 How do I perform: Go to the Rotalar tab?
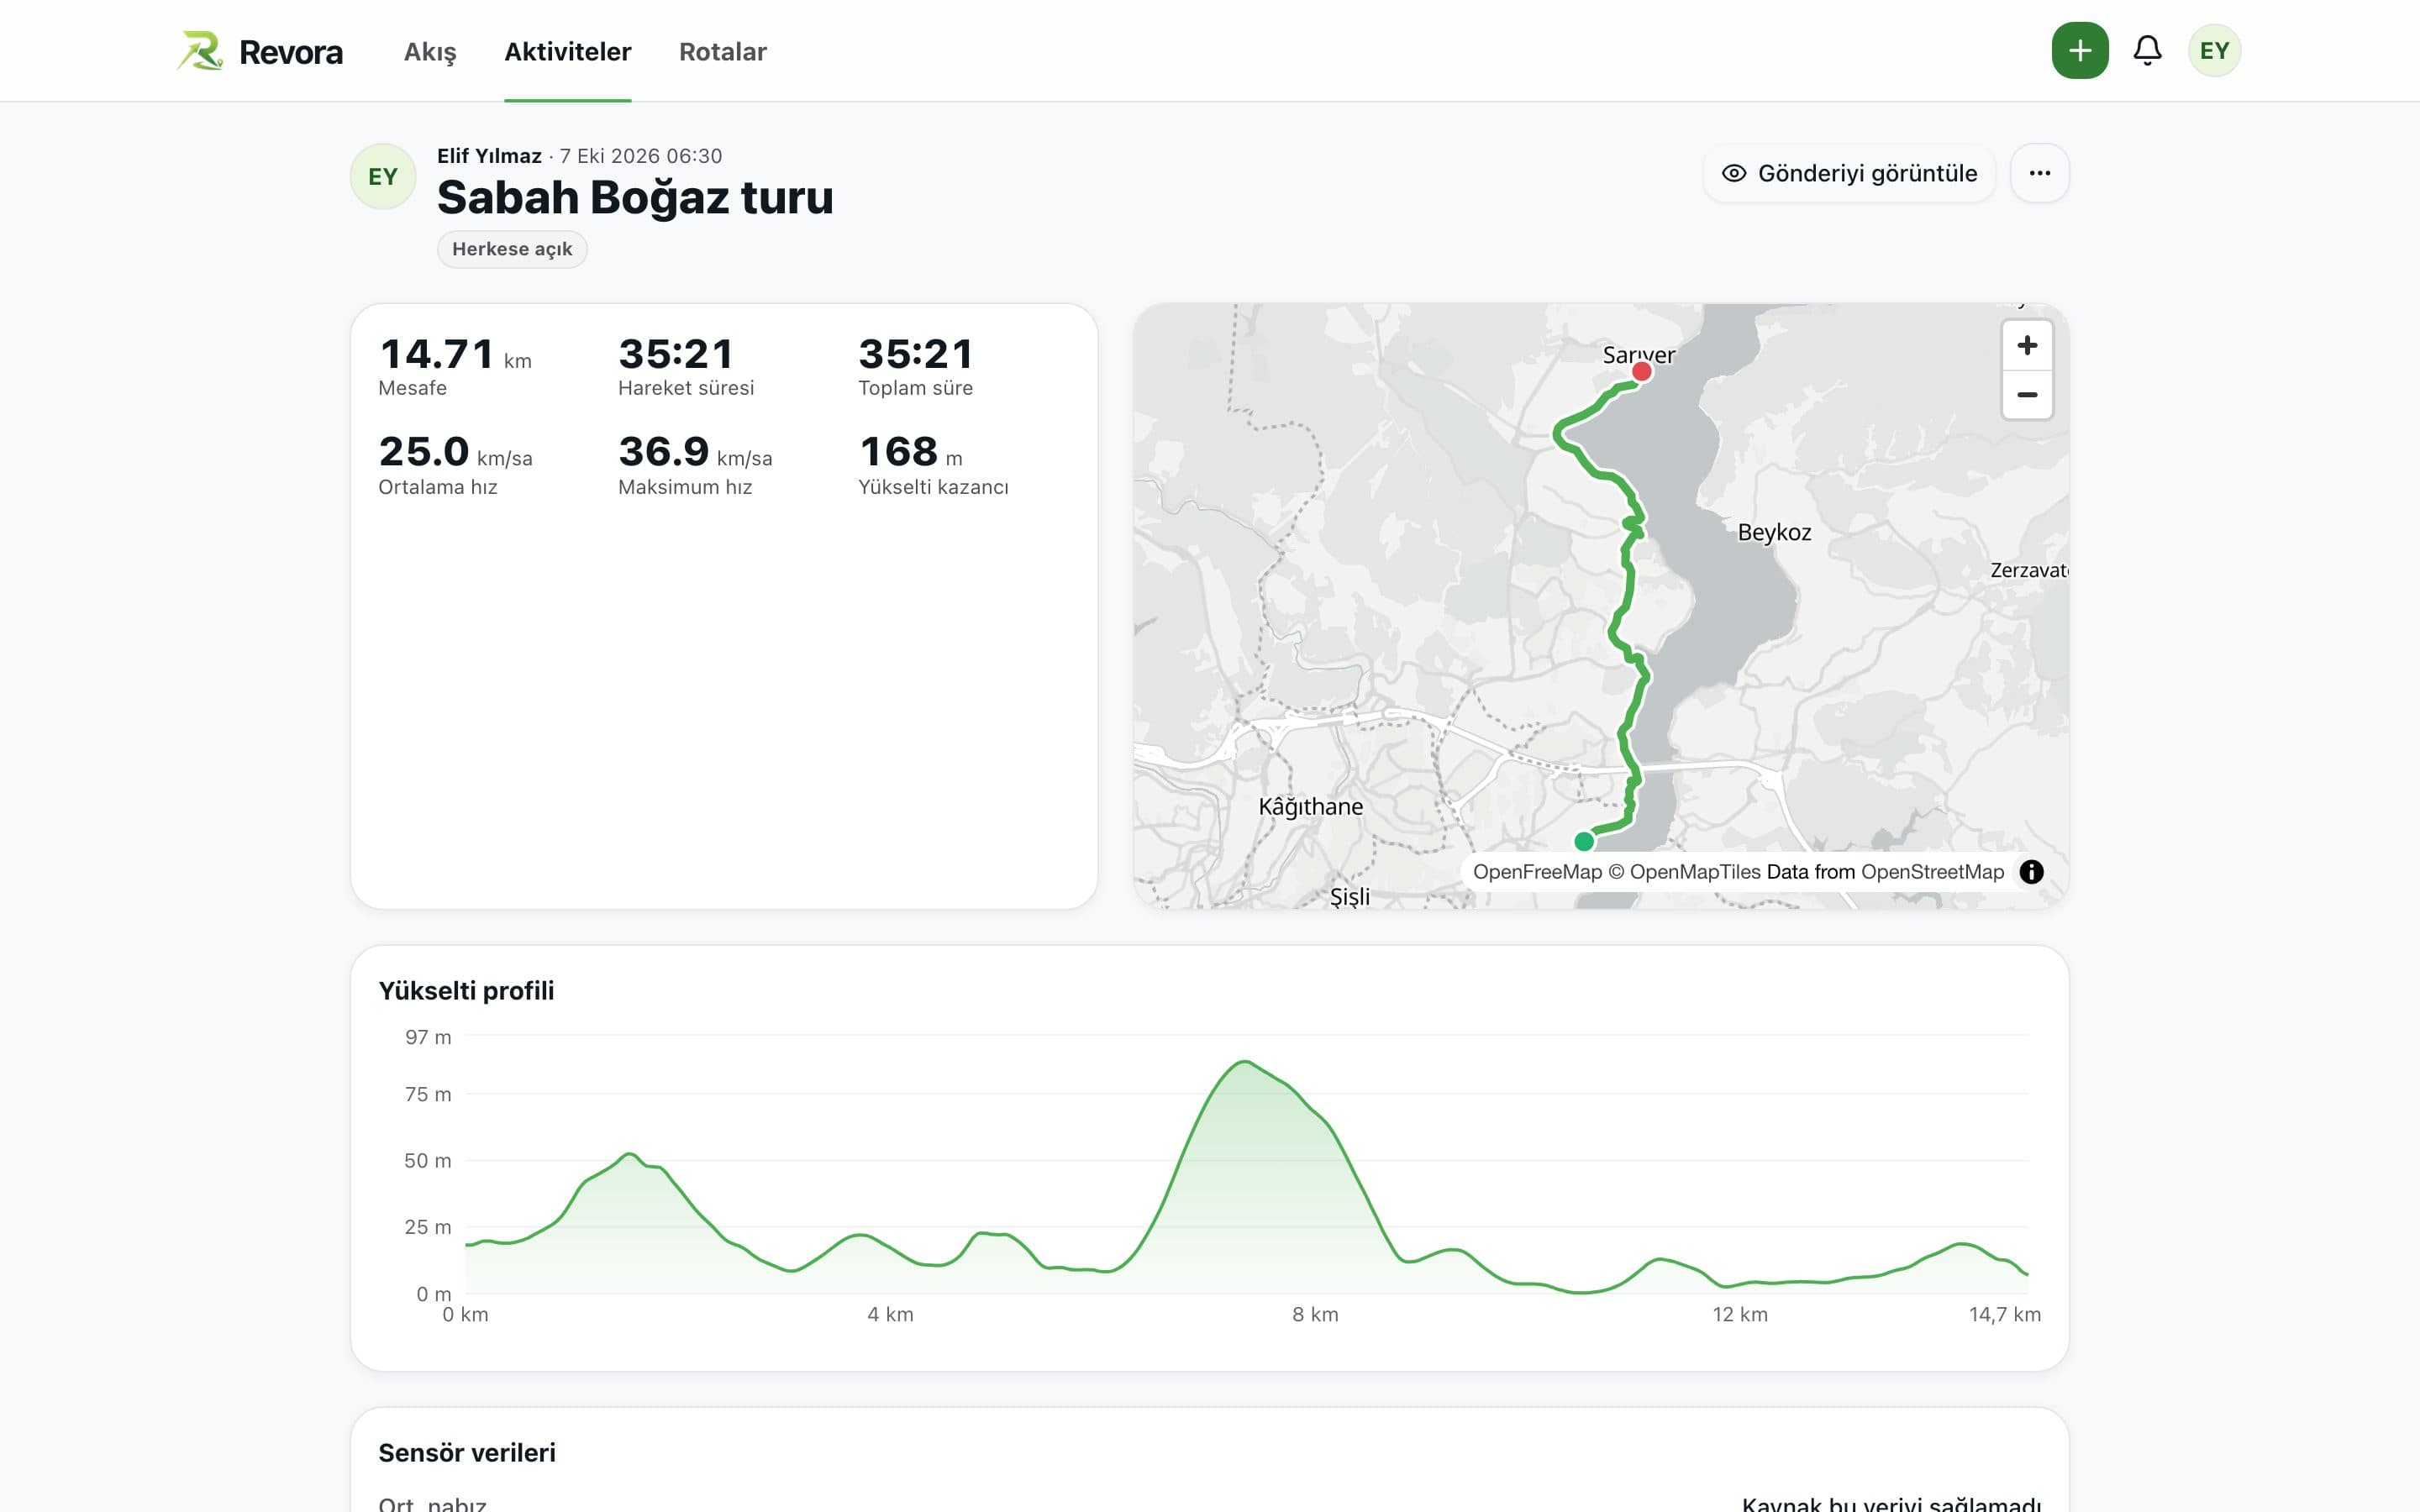722,51
